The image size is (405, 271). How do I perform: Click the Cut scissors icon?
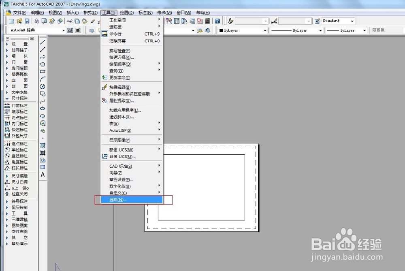[x=70, y=21]
